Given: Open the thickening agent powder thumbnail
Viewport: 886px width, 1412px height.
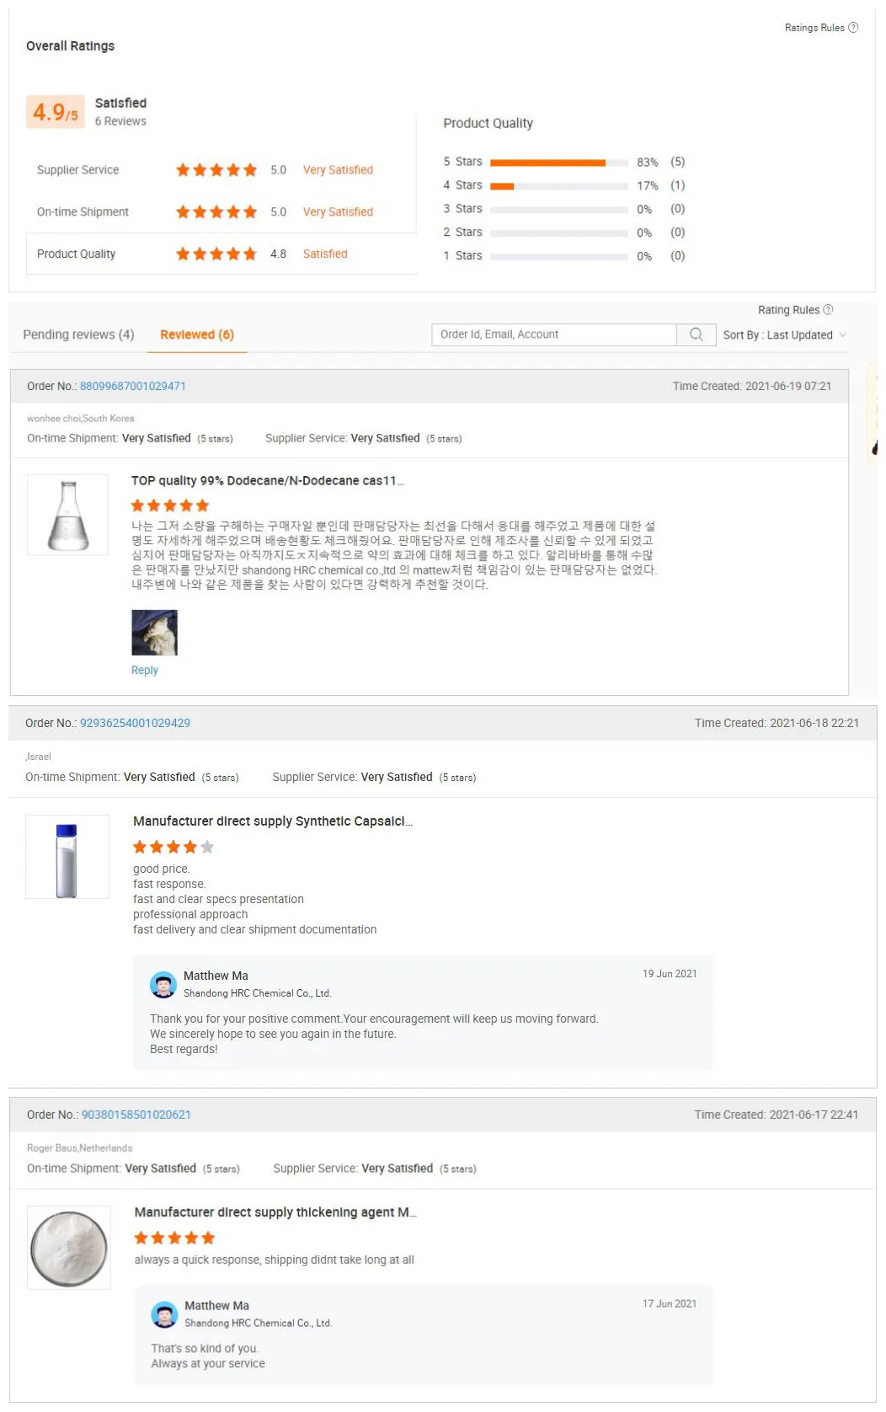Looking at the screenshot, I should click(x=69, y=1248).
